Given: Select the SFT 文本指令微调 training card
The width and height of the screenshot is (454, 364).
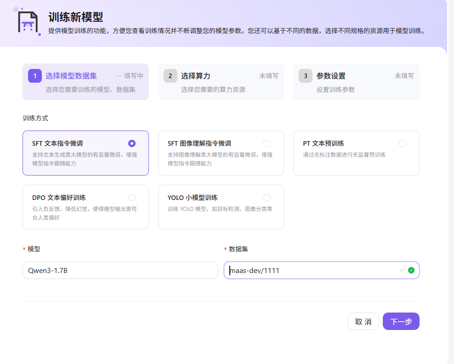Looking at the screenshot, I should tap(85, 153).
